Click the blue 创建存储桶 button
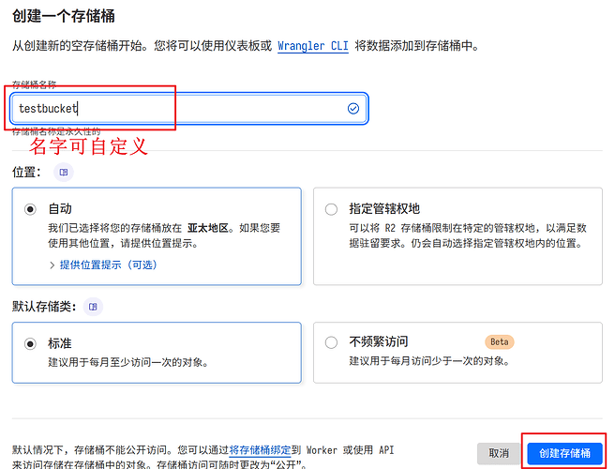 point(564,453)
